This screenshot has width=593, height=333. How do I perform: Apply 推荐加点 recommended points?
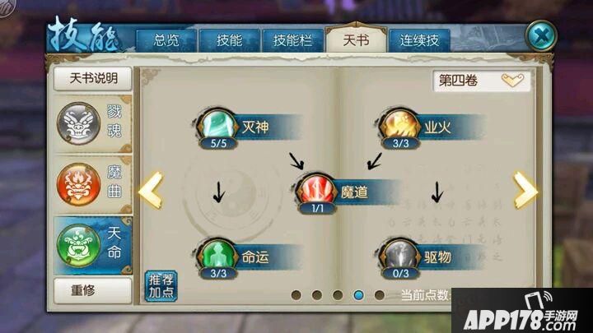pyautogui.click(x=161, y=286)
